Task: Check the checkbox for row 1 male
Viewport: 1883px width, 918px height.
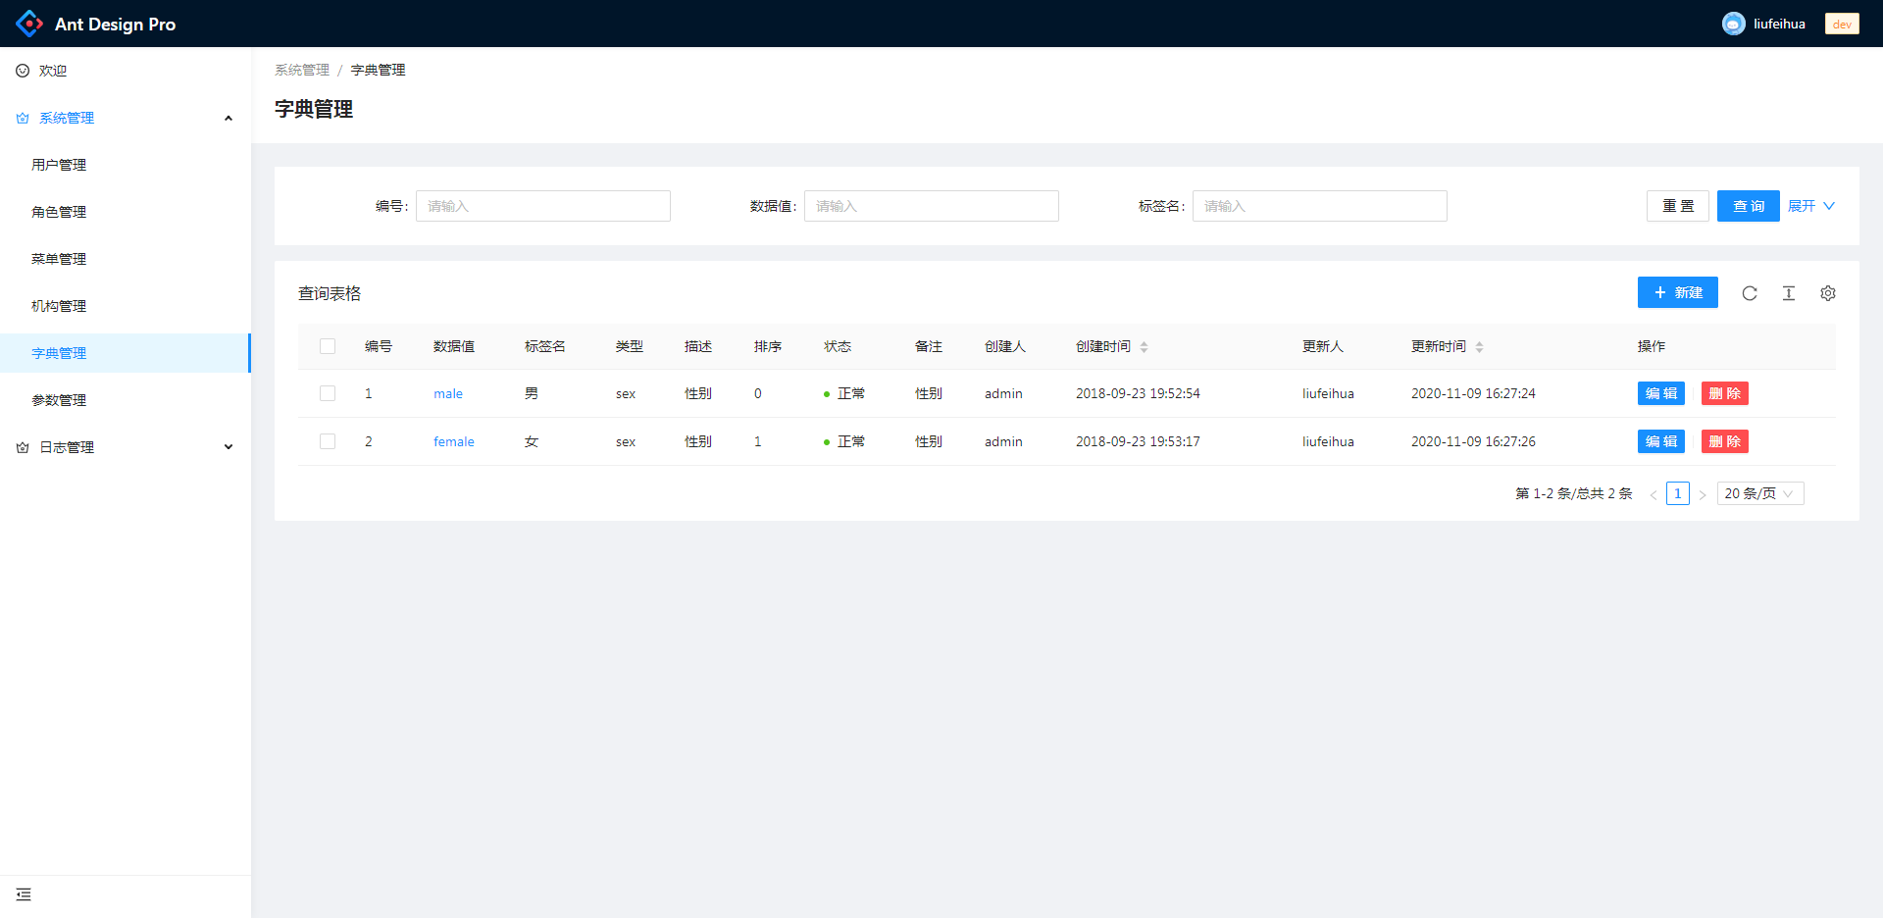Action: (328, 393)
